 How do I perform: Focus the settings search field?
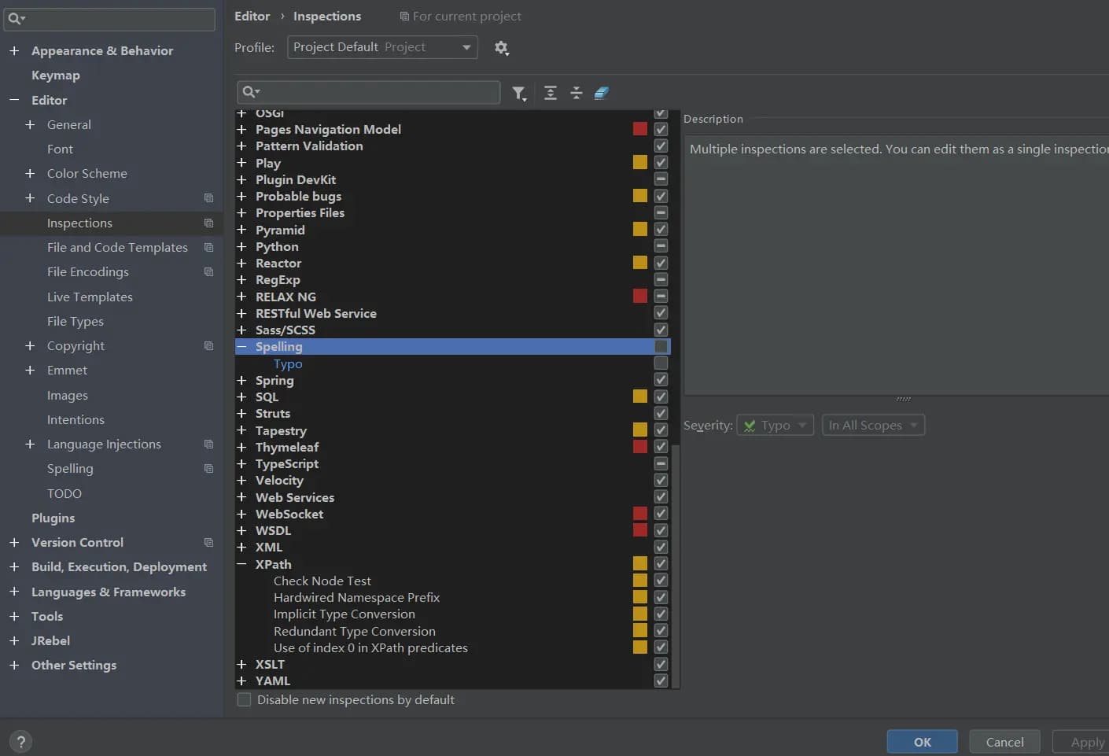109,19
